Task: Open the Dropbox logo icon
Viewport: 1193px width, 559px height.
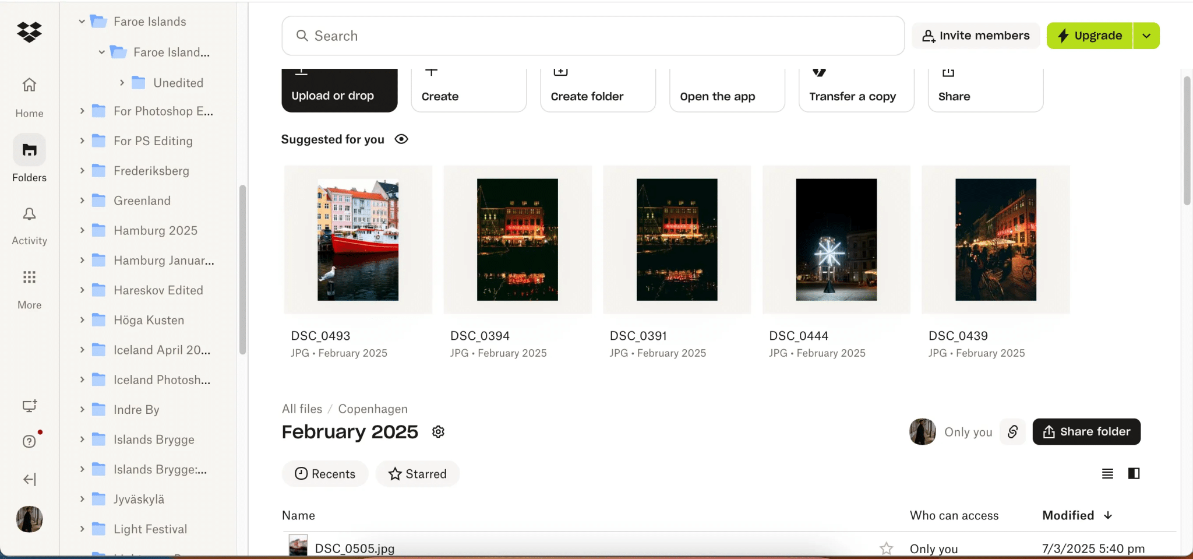Action: pos(29,32)
